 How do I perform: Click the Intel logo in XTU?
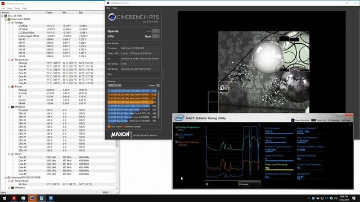click(179, 118)
